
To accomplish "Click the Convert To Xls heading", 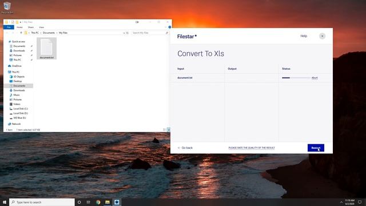I will (201, 53).
